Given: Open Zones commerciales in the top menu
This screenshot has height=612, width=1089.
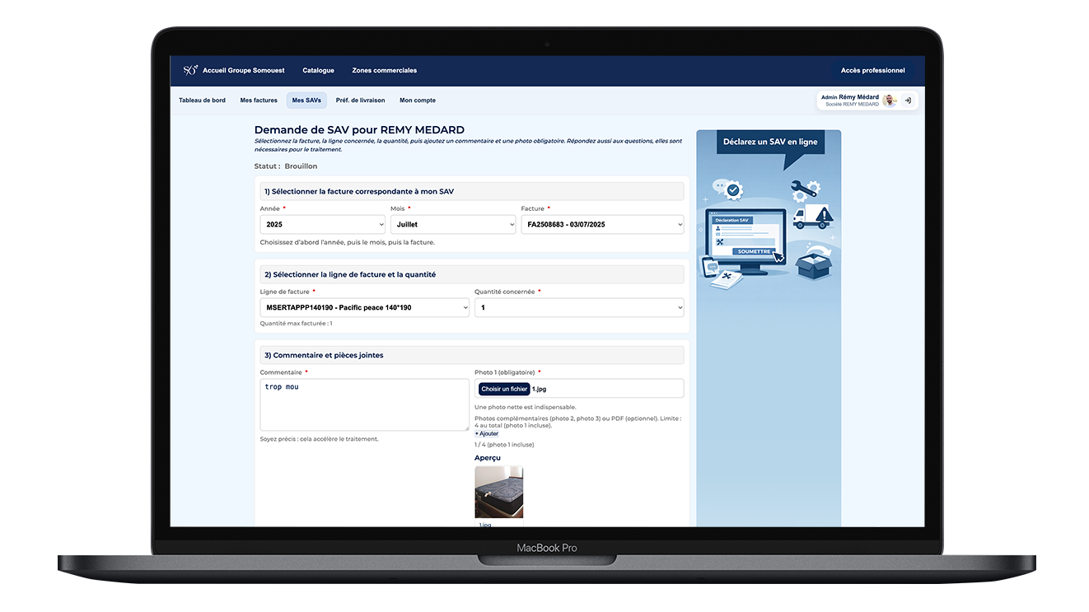Looking at the screenshot, I should [384, 71].
